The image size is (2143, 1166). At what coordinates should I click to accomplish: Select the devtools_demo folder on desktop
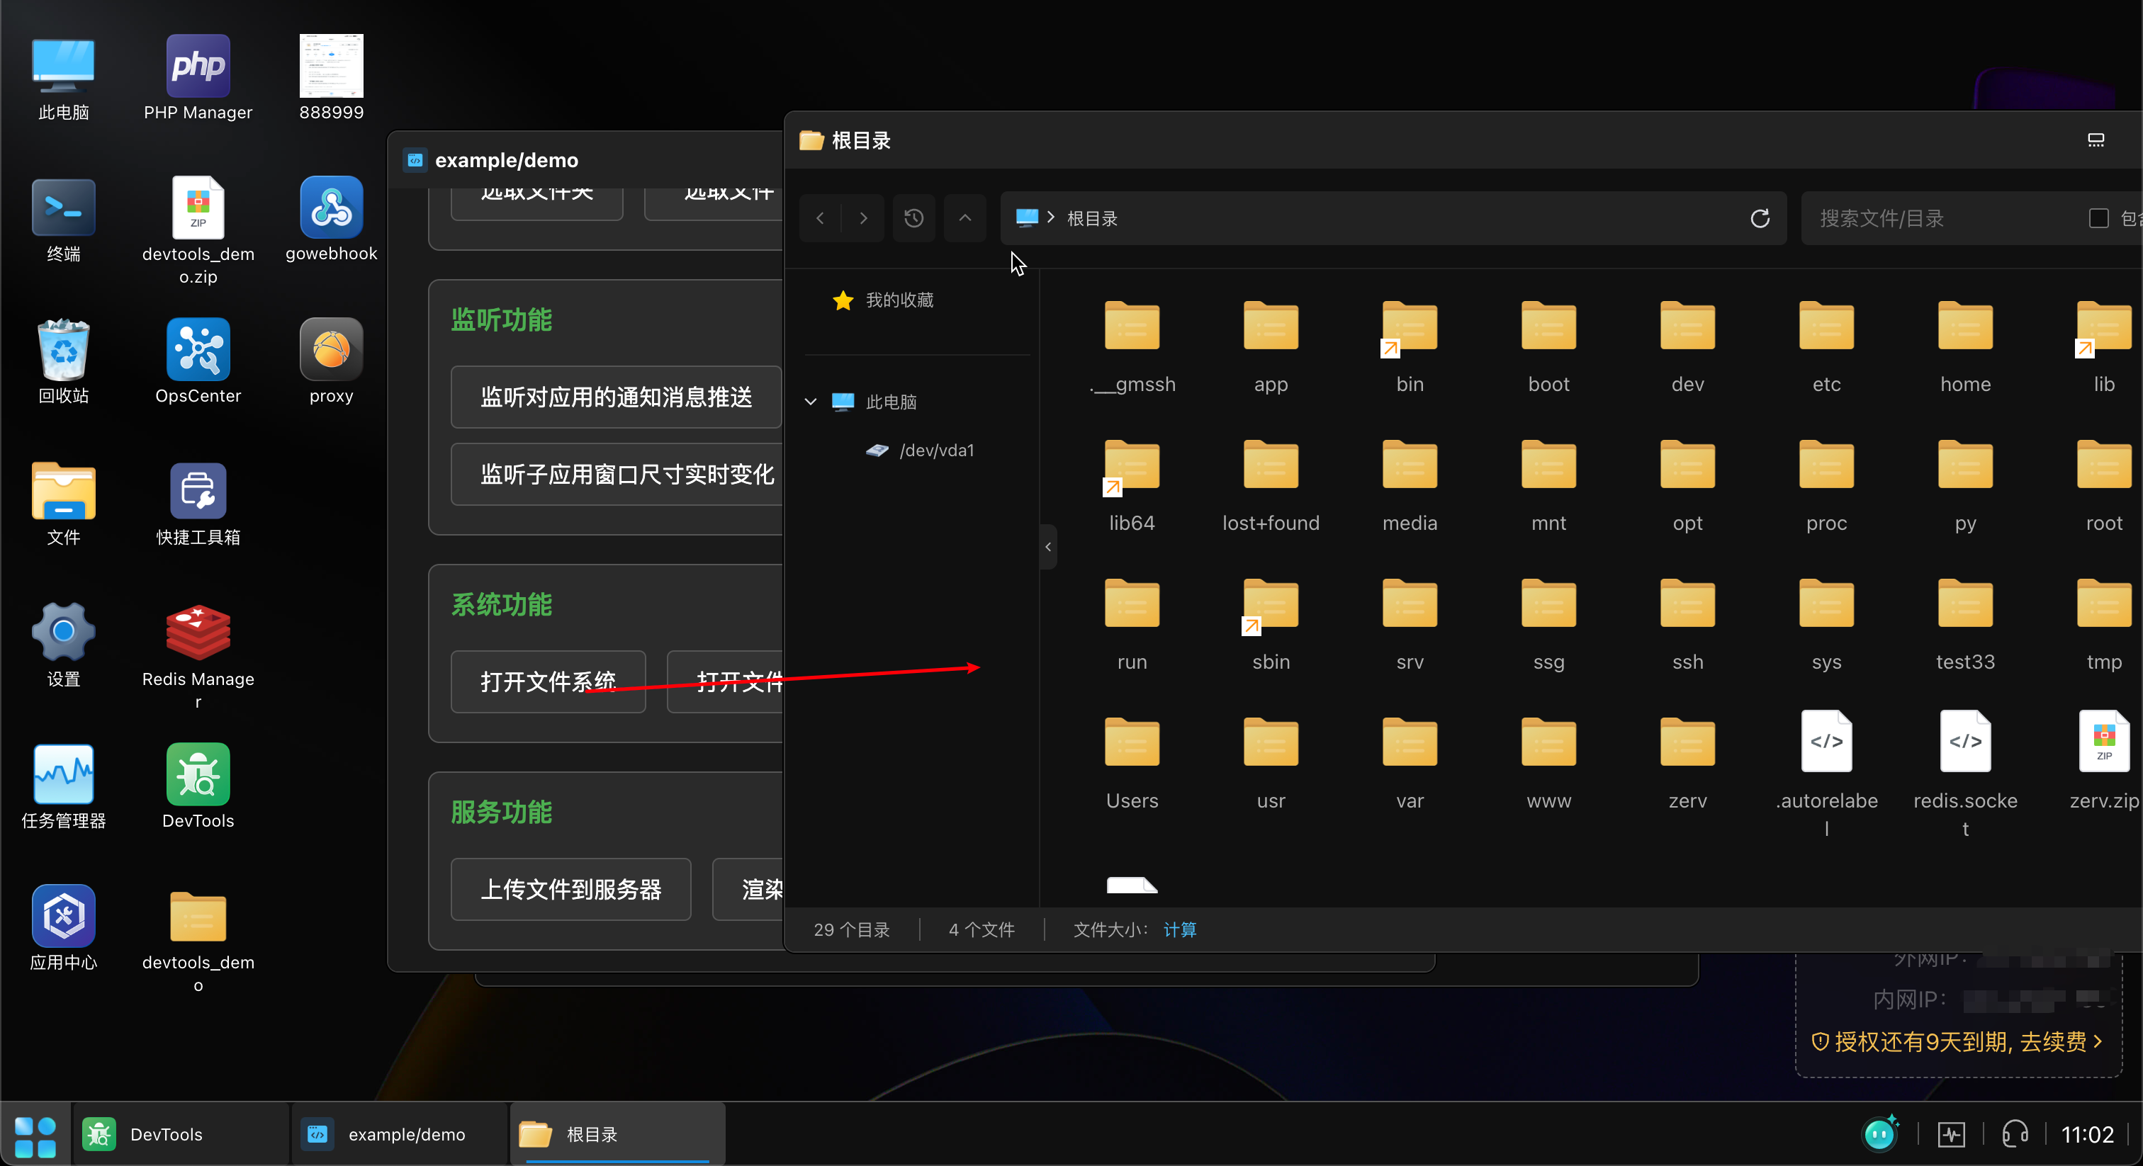tap(198, 940)
